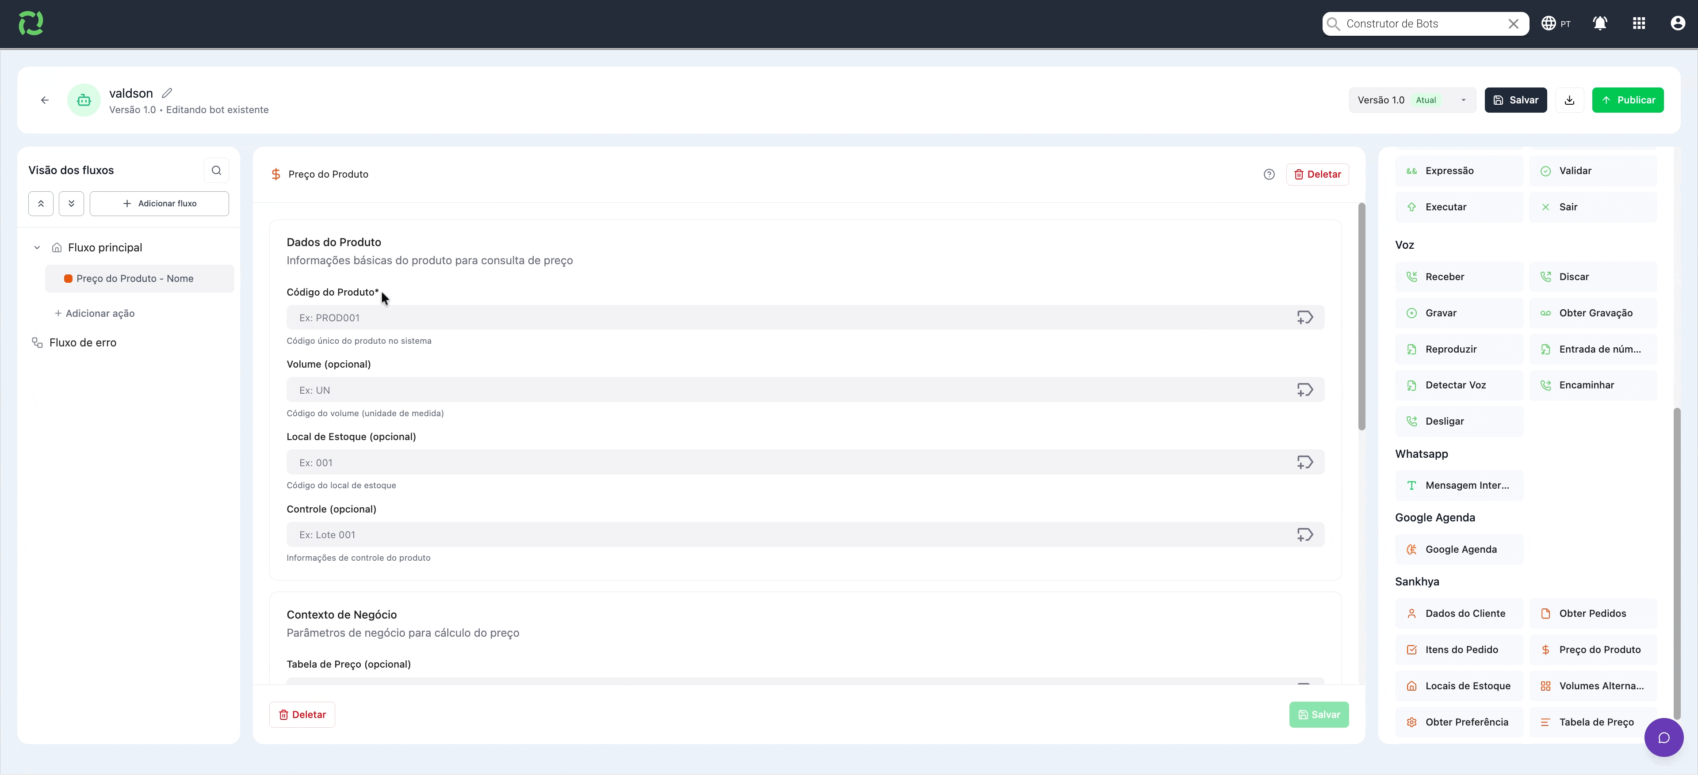1698x775 pixels.
Task: Add the Validar action
Action: pos(1592,171)
